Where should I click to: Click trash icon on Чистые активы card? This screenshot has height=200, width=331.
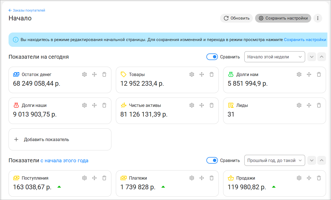pos(212,105)
